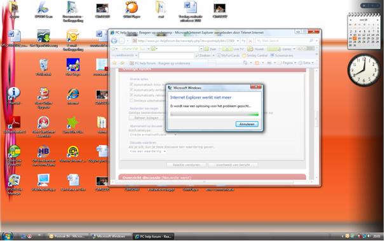The height and width of the screenshot is (241, 385).
Task: Click the Reactie versturen button
Action: [x=186, y=165]
